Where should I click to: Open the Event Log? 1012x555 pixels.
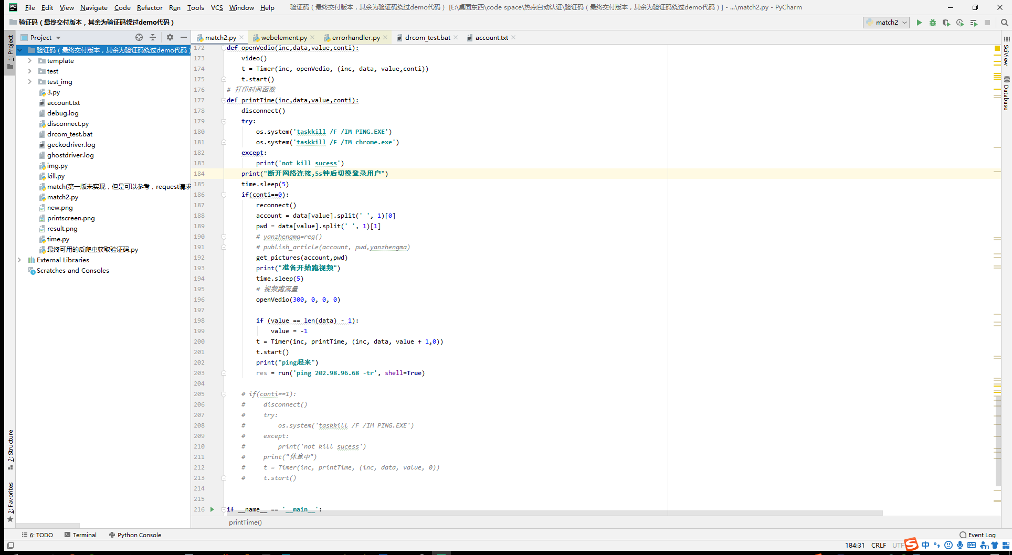coord(977,535)
